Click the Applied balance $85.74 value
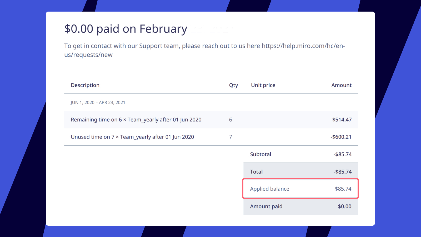The width and height of the screenshot is (421, 237). coord(343,189)
